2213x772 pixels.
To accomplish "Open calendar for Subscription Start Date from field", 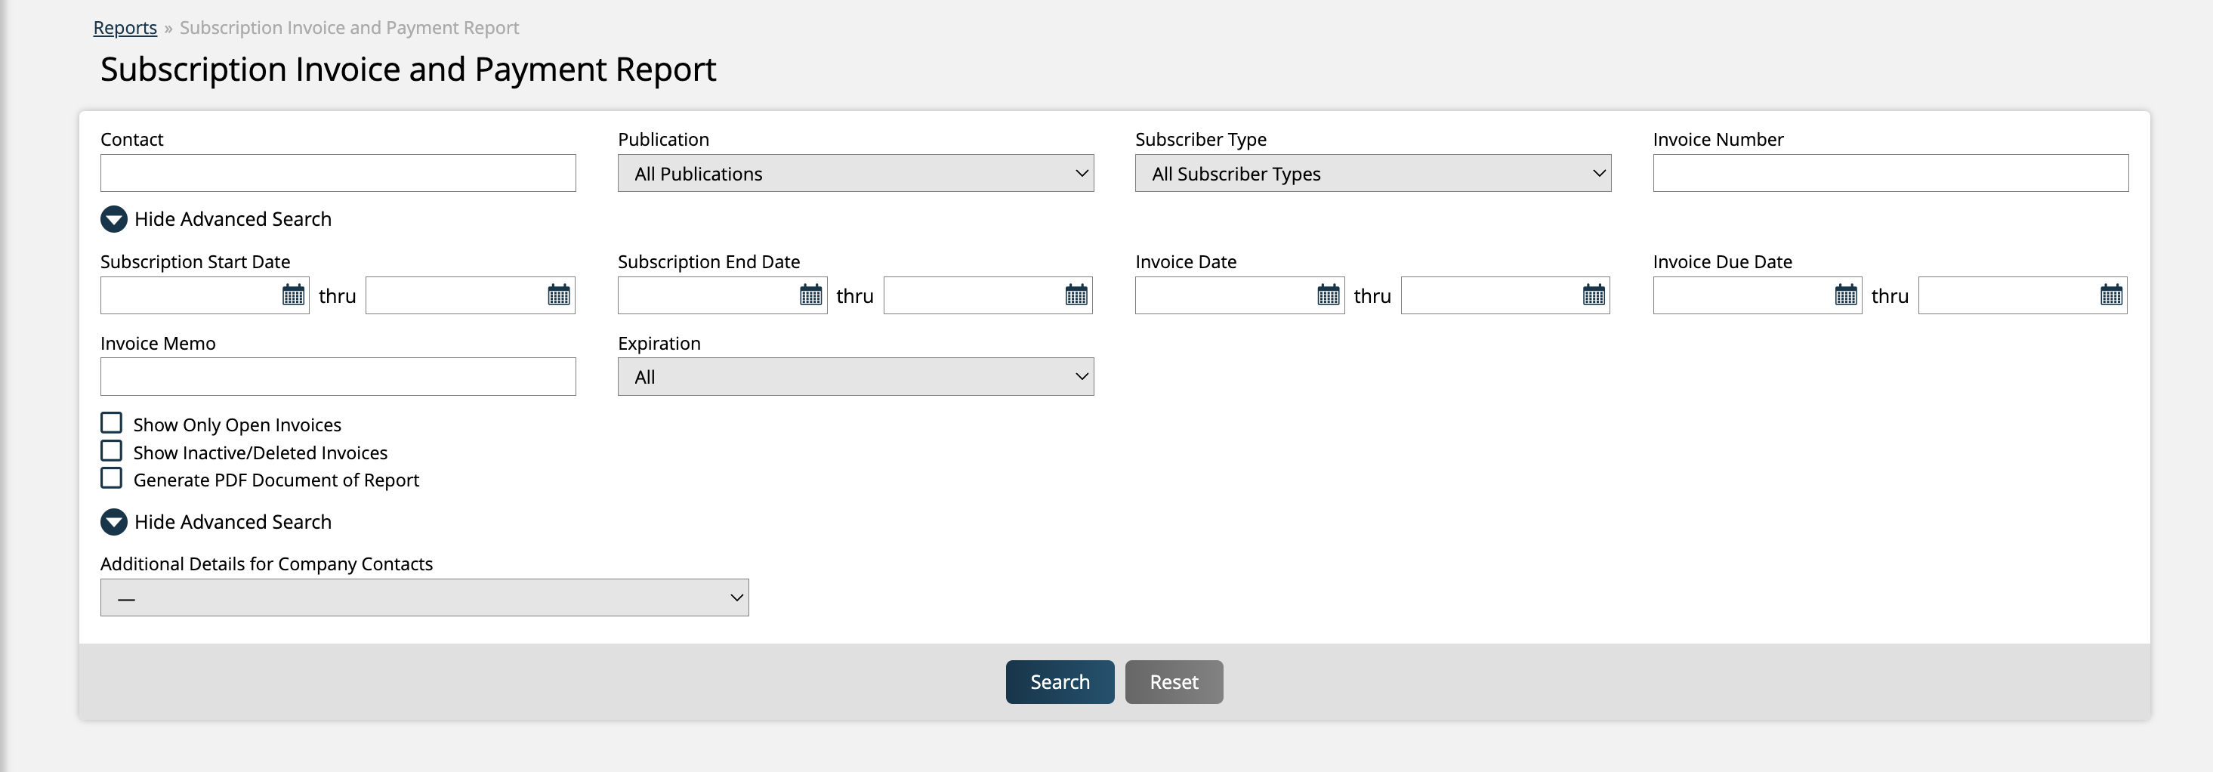I will coord(293,295).
